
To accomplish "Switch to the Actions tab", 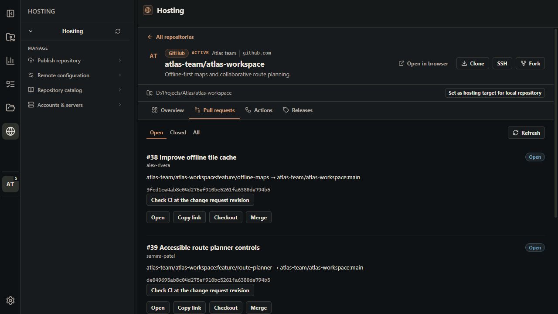I will [259, 110].
